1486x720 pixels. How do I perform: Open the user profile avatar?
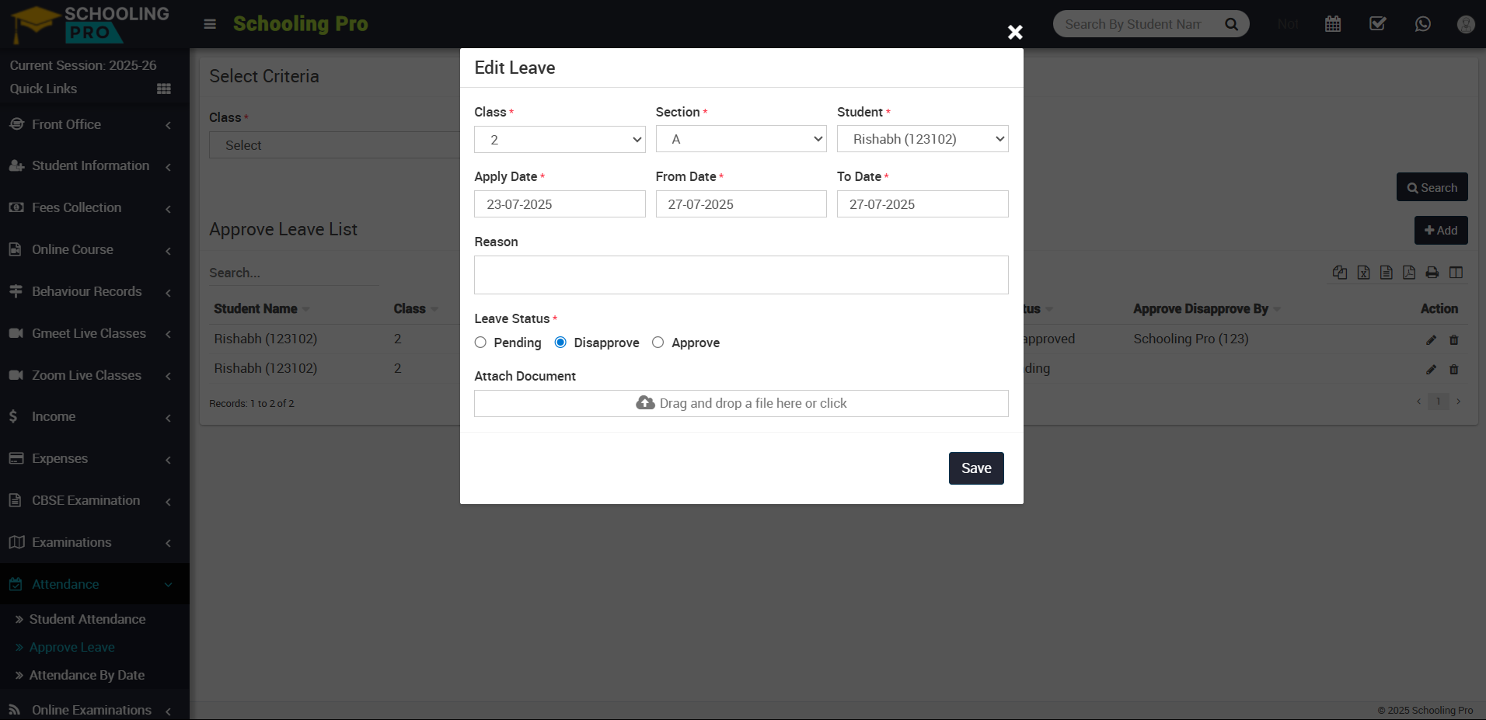coord(1466,24)
